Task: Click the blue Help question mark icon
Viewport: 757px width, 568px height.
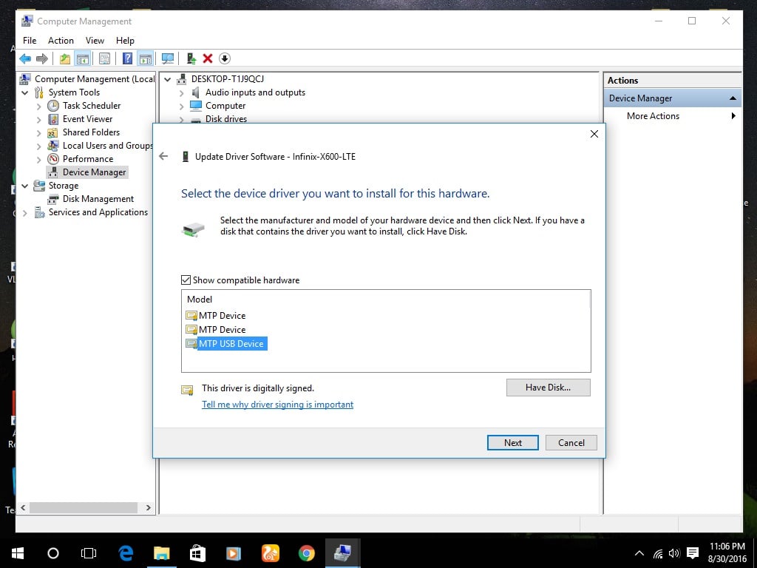Action: point(127,59)
